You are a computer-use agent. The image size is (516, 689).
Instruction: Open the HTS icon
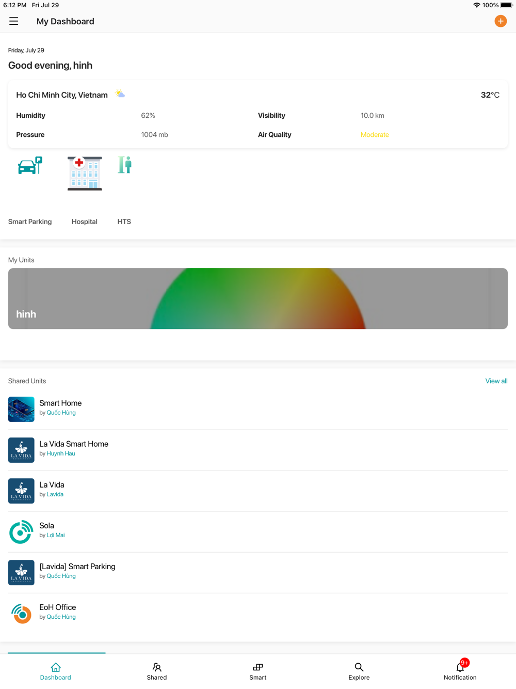click(x=124, y=165)
